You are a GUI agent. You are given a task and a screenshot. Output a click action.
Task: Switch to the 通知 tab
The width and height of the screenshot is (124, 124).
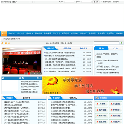(x=101, y=49)
